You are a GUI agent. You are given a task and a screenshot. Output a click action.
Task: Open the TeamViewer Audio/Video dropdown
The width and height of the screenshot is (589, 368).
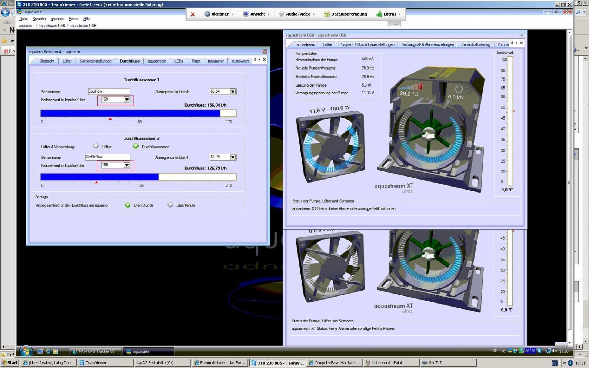[x=297, y=14]
